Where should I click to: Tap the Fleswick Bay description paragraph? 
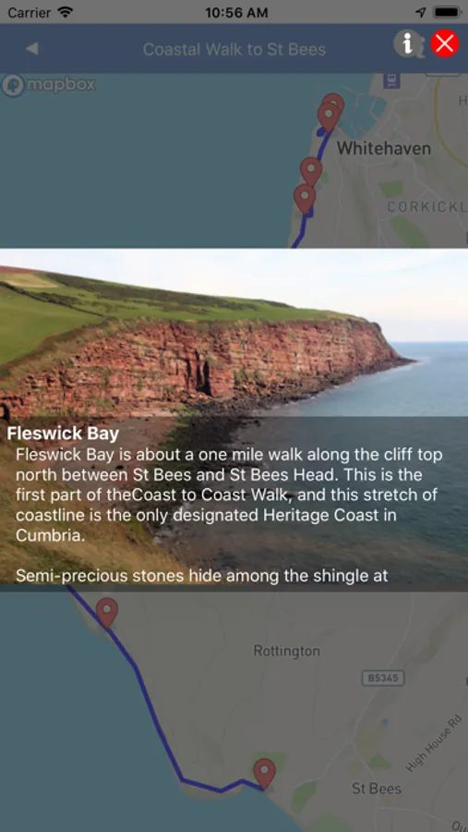click(x=229, y=495)
